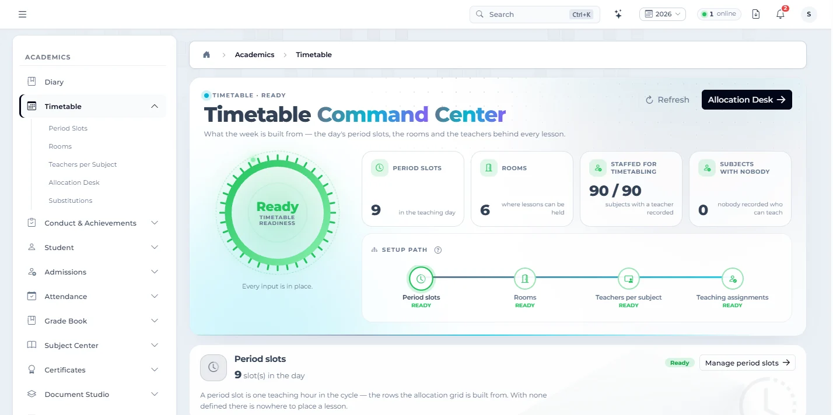Open the hamburger sidebar menu

[x=22, y=14]
